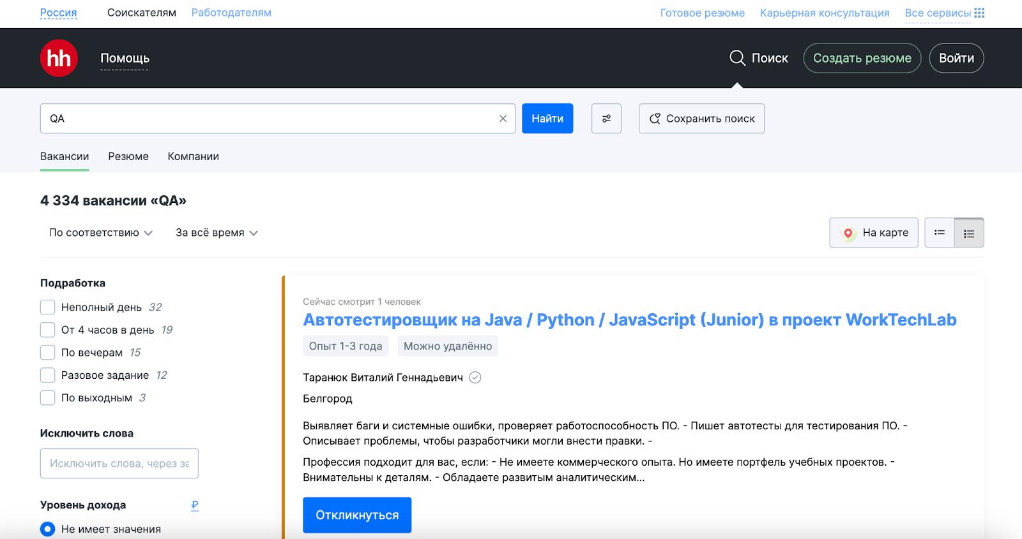Enable the Неполный день checkbox
This screenshot has height=539, width=1022.
pos(47,307)
